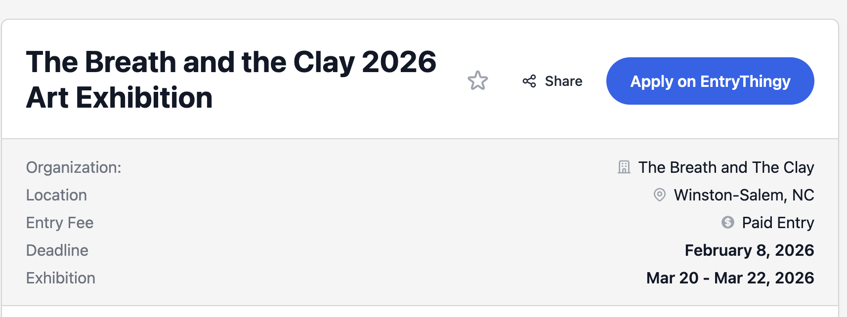Click the share network icon

pyautogui.click(x=529, y=81)
